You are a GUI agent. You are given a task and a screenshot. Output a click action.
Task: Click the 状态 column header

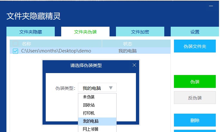[x=128, y=43]
